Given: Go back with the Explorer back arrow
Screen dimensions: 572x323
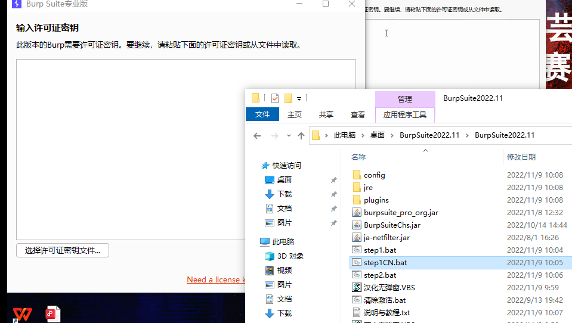Looking at the screenshot, I should click(257, 136).
